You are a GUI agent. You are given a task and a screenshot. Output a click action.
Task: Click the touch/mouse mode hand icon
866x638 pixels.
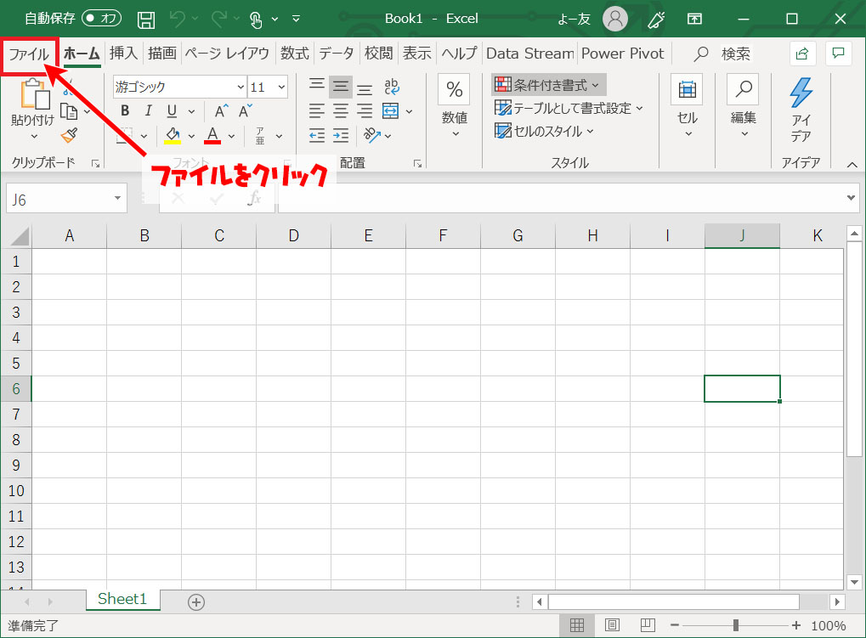click(x=256, y=20)
